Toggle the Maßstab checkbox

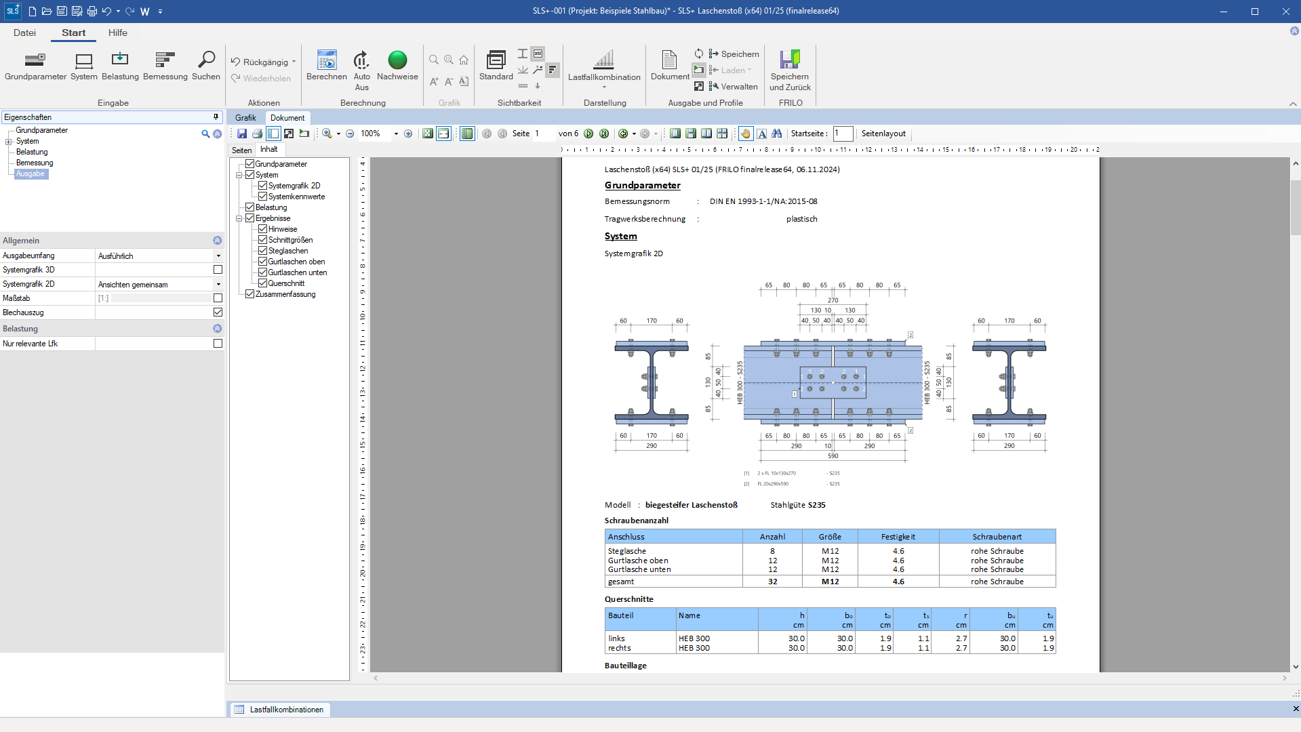click(x=218, y=298)
